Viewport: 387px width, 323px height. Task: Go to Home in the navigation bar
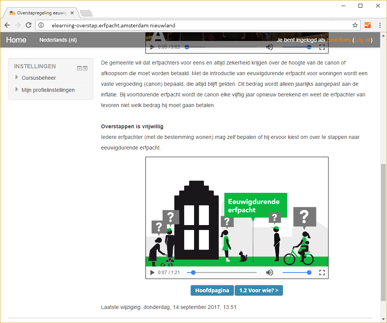16,40
